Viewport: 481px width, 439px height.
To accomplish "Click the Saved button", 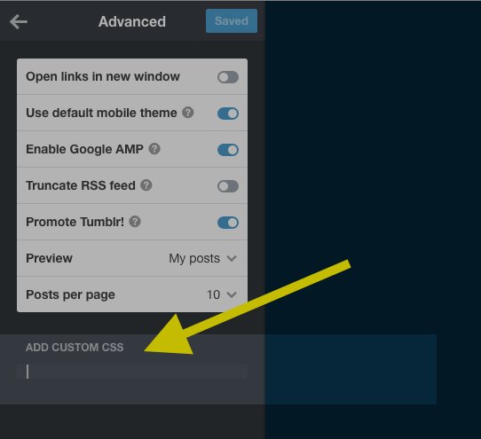I will [x=232, y=21].
